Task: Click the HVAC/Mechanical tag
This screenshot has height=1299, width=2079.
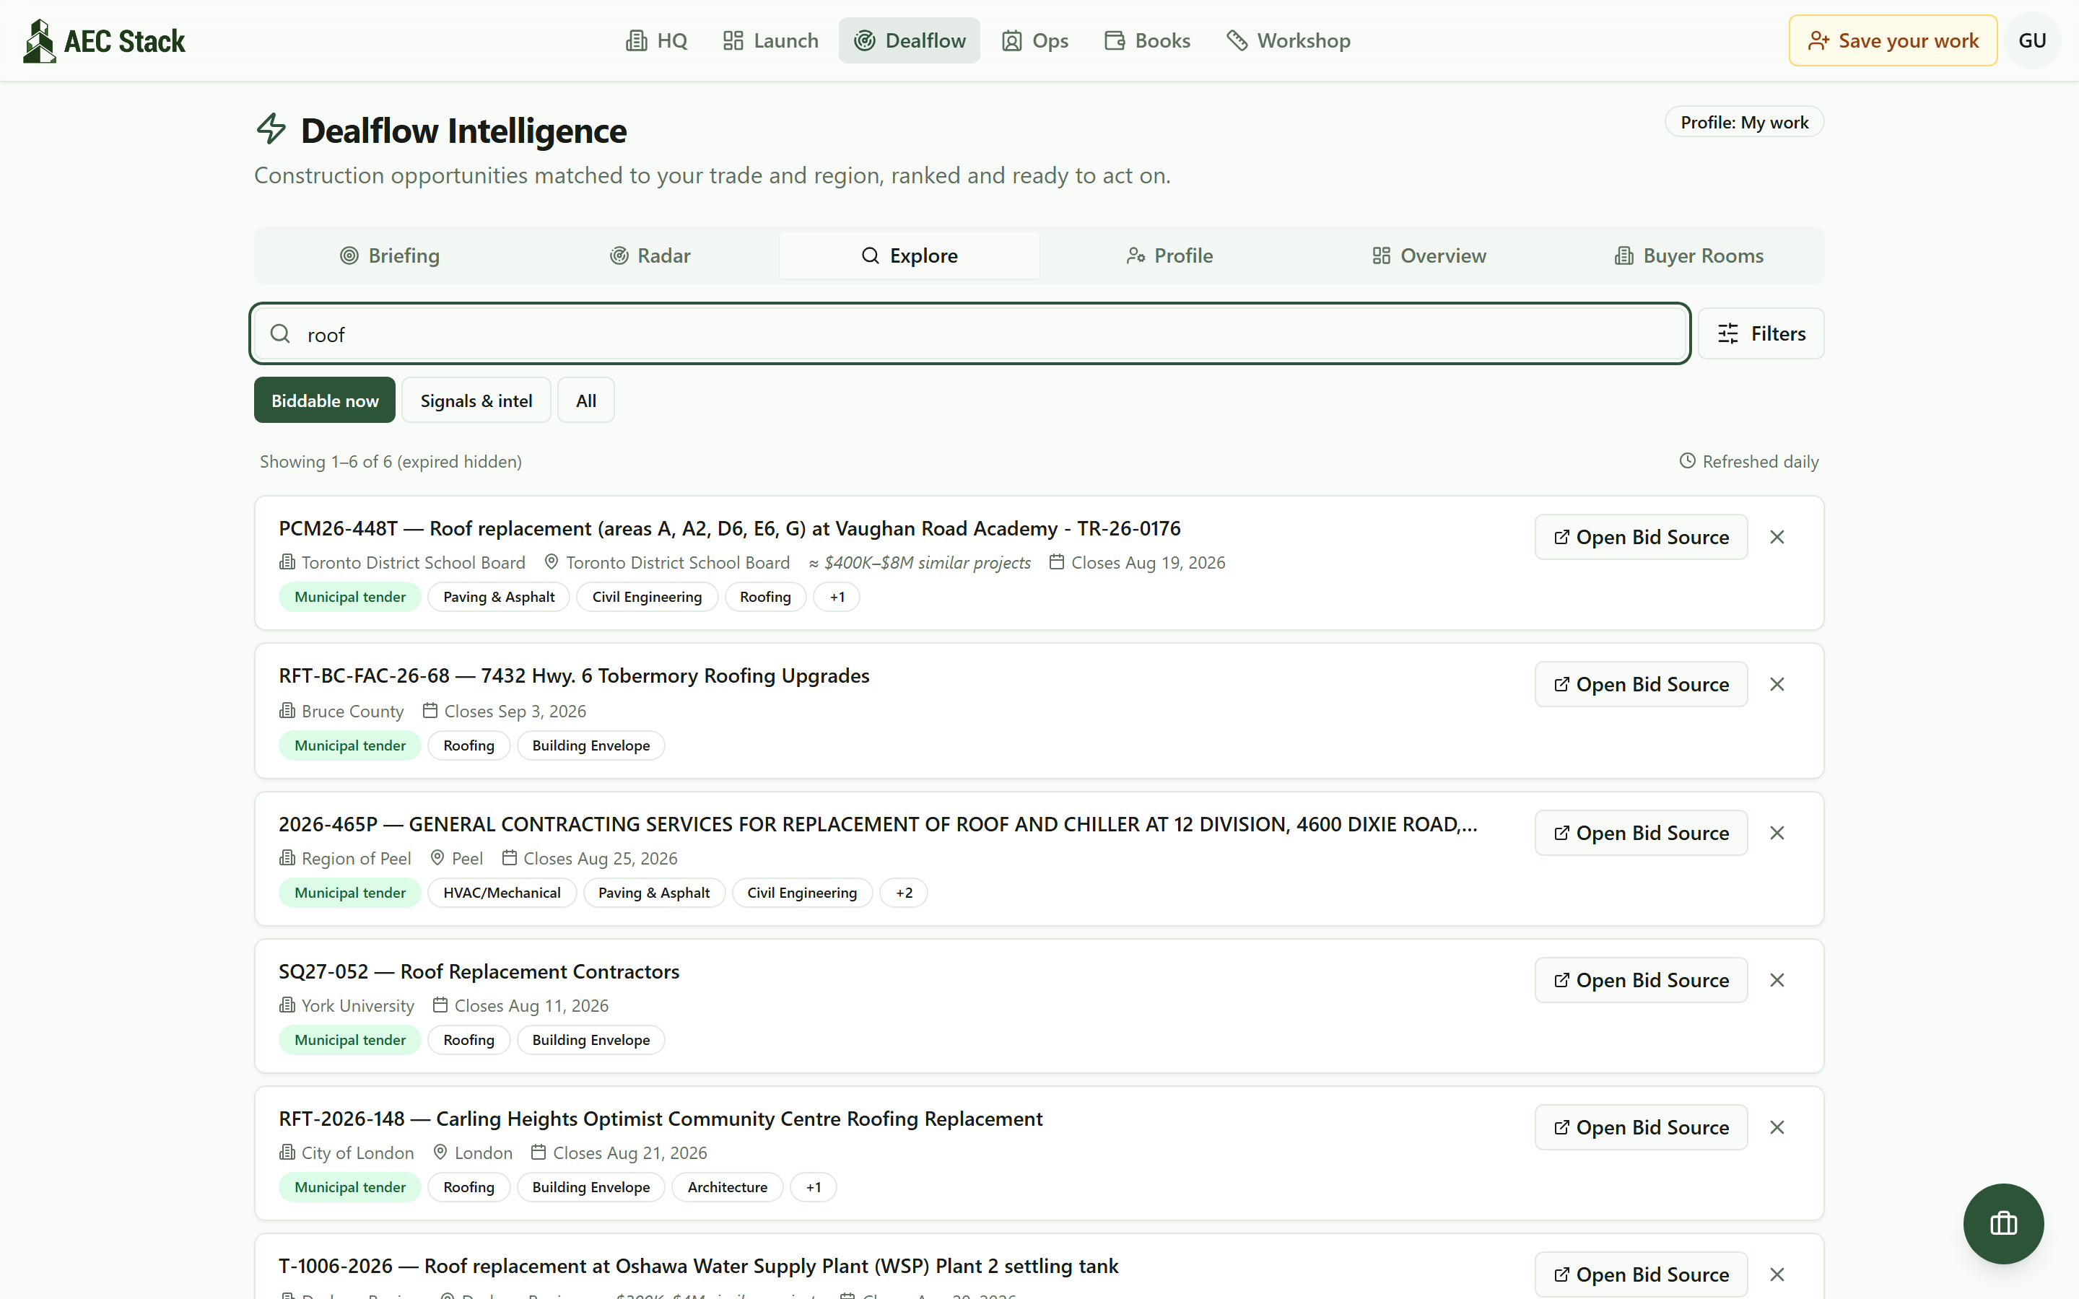Action: 502,893
